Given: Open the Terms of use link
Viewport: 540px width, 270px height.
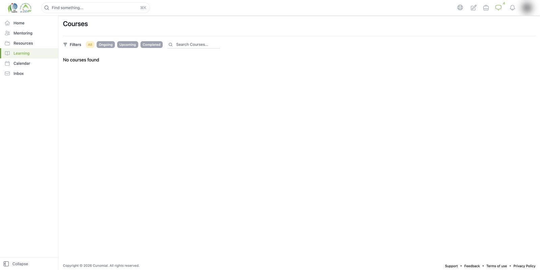Looking at the screenshot, I should [x=496, y=266].
